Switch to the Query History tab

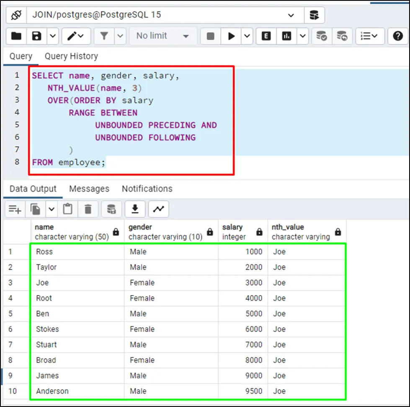71,56
